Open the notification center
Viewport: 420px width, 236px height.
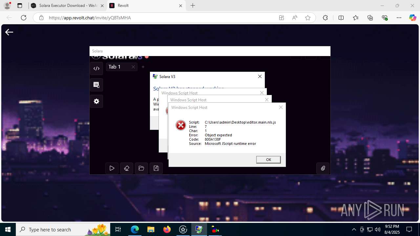[x=409, y=229]
